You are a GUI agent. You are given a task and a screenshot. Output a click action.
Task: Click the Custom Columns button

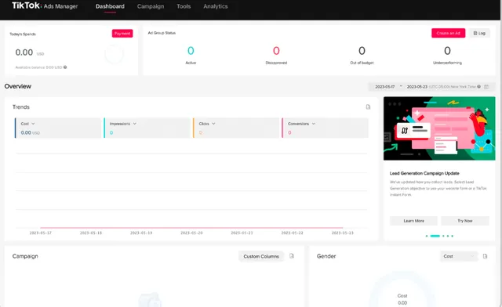[x=261, y=256]
